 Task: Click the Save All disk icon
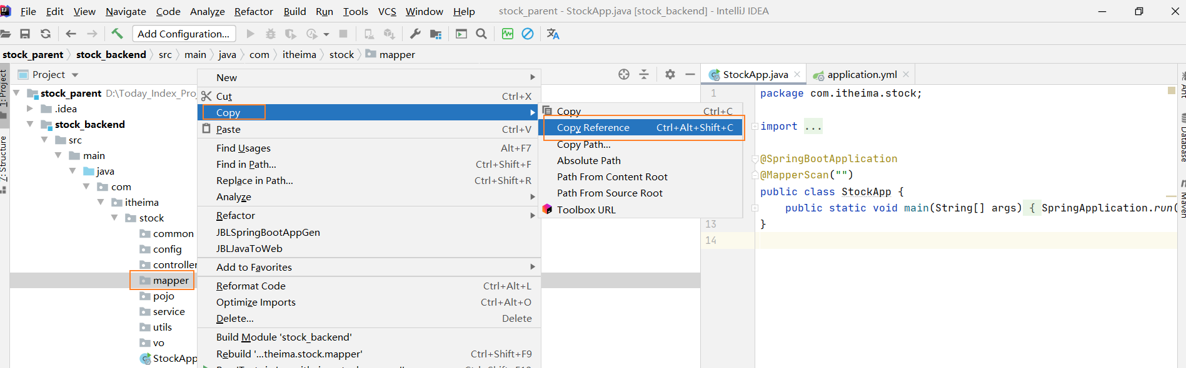pos(25,34)
